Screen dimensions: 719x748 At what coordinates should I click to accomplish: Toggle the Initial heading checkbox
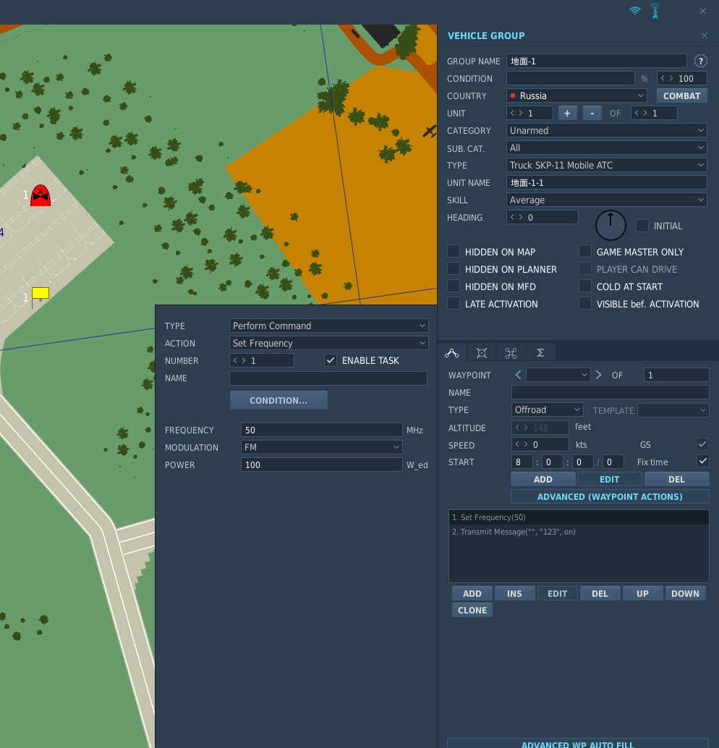pyautogui.click(x=642, y=226)
